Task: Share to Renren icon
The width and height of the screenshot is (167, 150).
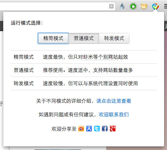Action: point(89,129)
